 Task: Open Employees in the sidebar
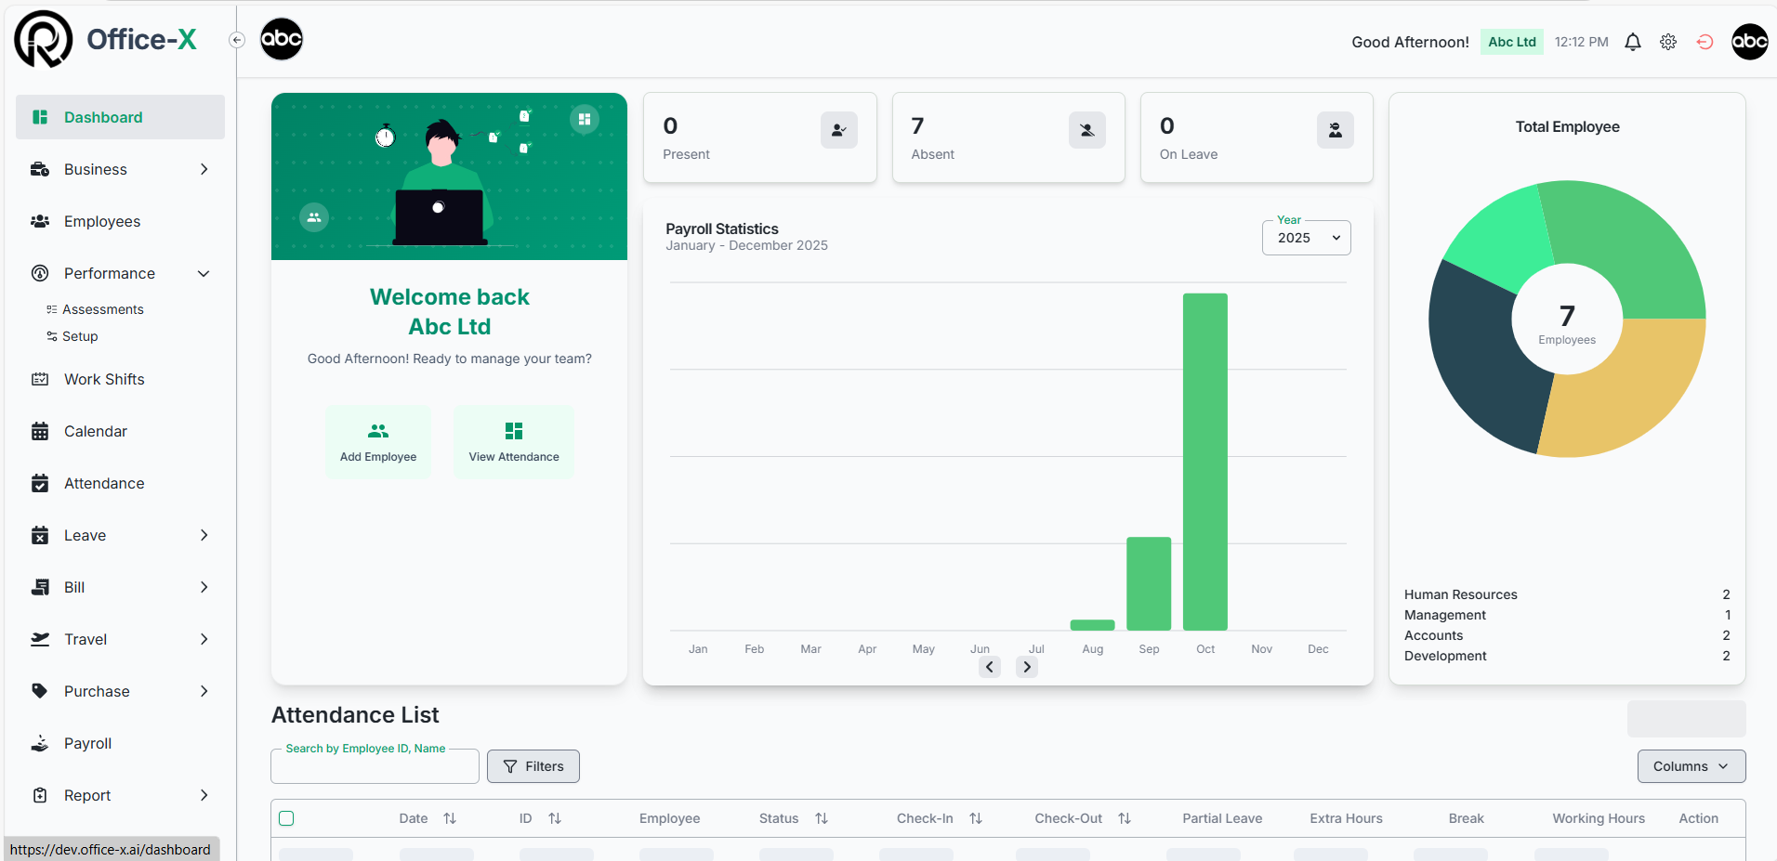click(x=102, y=221)
